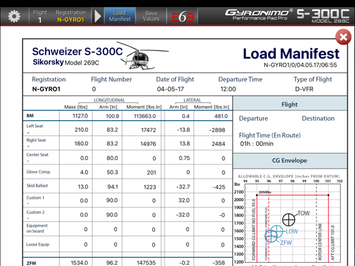Tap Registration N-GYRO1 in top bar
This screenshot has width=355, height=266.
tap(71, 16)
